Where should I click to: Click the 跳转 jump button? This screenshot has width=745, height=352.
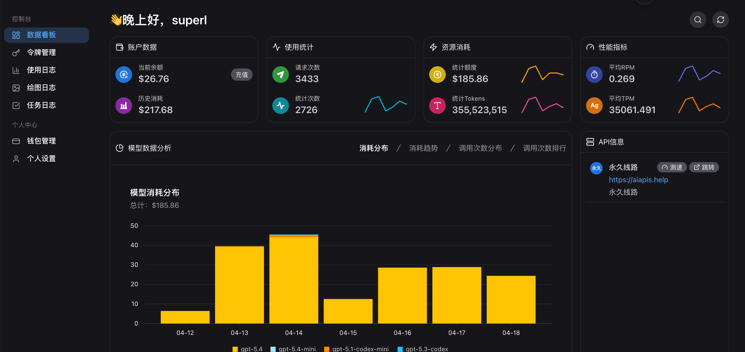coord(704,167)
